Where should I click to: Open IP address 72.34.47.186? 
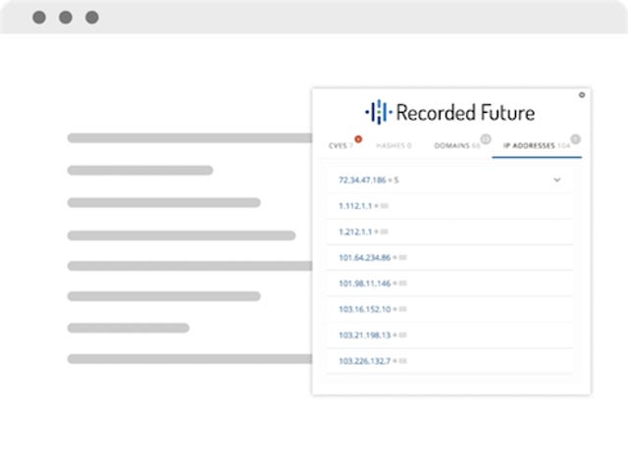coord(362,180)
